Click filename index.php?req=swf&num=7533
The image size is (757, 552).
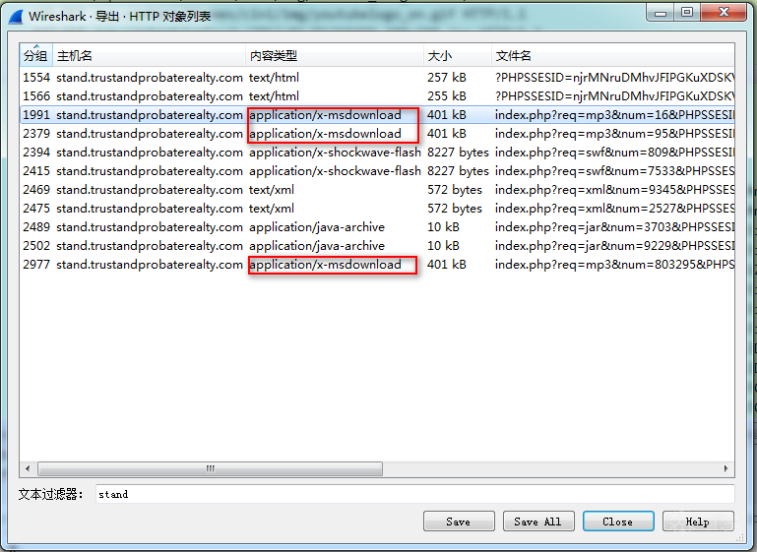[x=614, y=171]
